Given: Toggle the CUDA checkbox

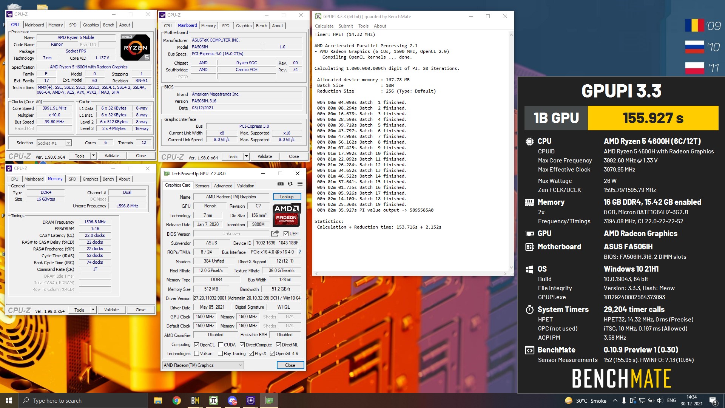Looking at the screenshot, I should pos(221,345).
